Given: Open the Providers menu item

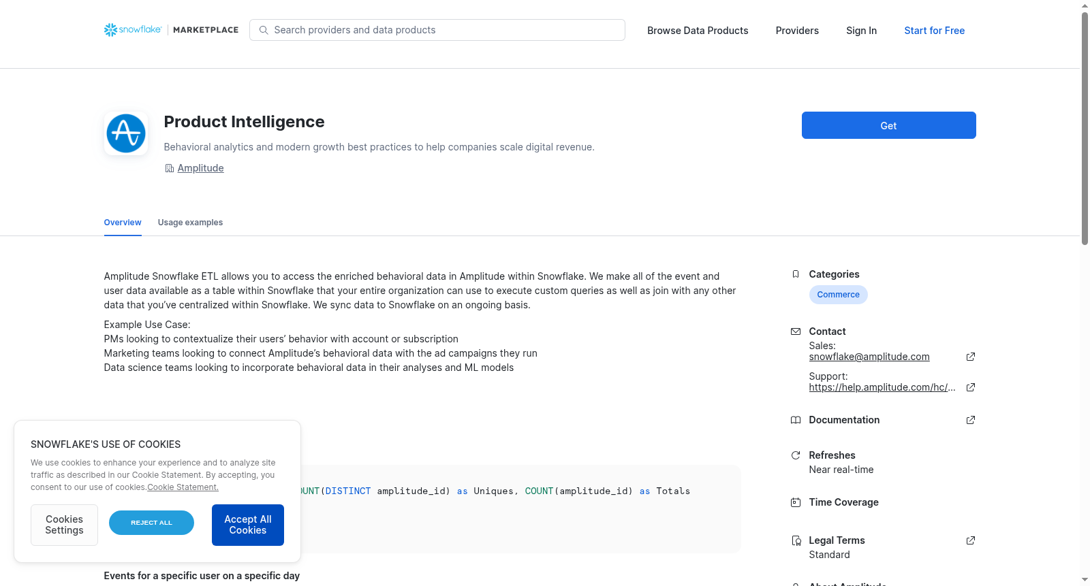Looking at the screenshot, I should (797, 31).
